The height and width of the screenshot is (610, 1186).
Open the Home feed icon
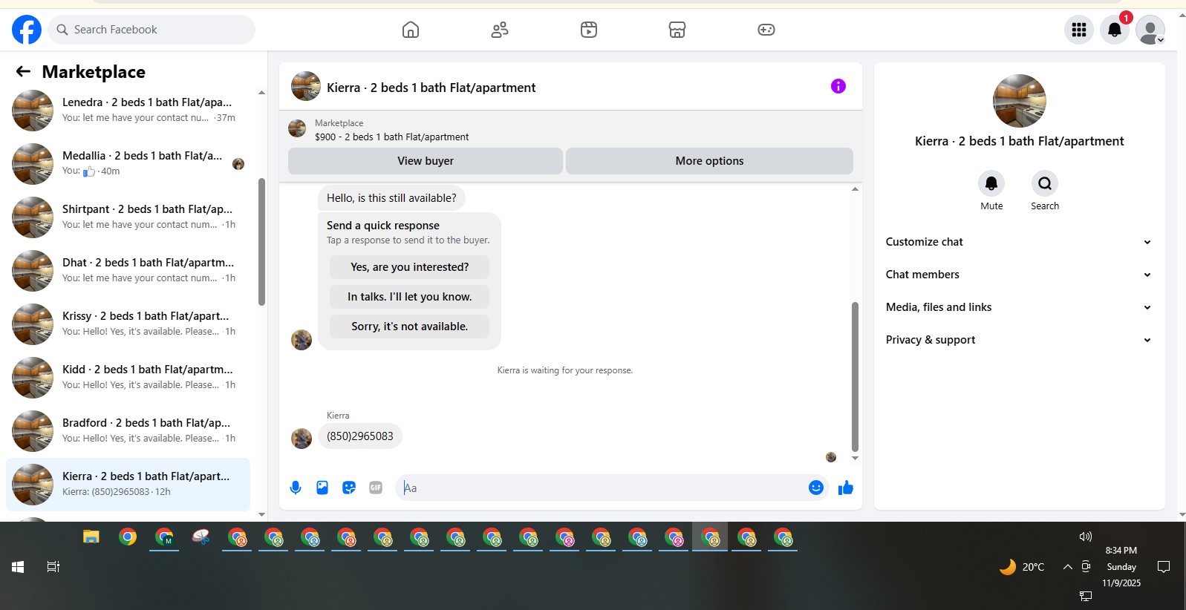pyautogui.click(x=411, y=30)
